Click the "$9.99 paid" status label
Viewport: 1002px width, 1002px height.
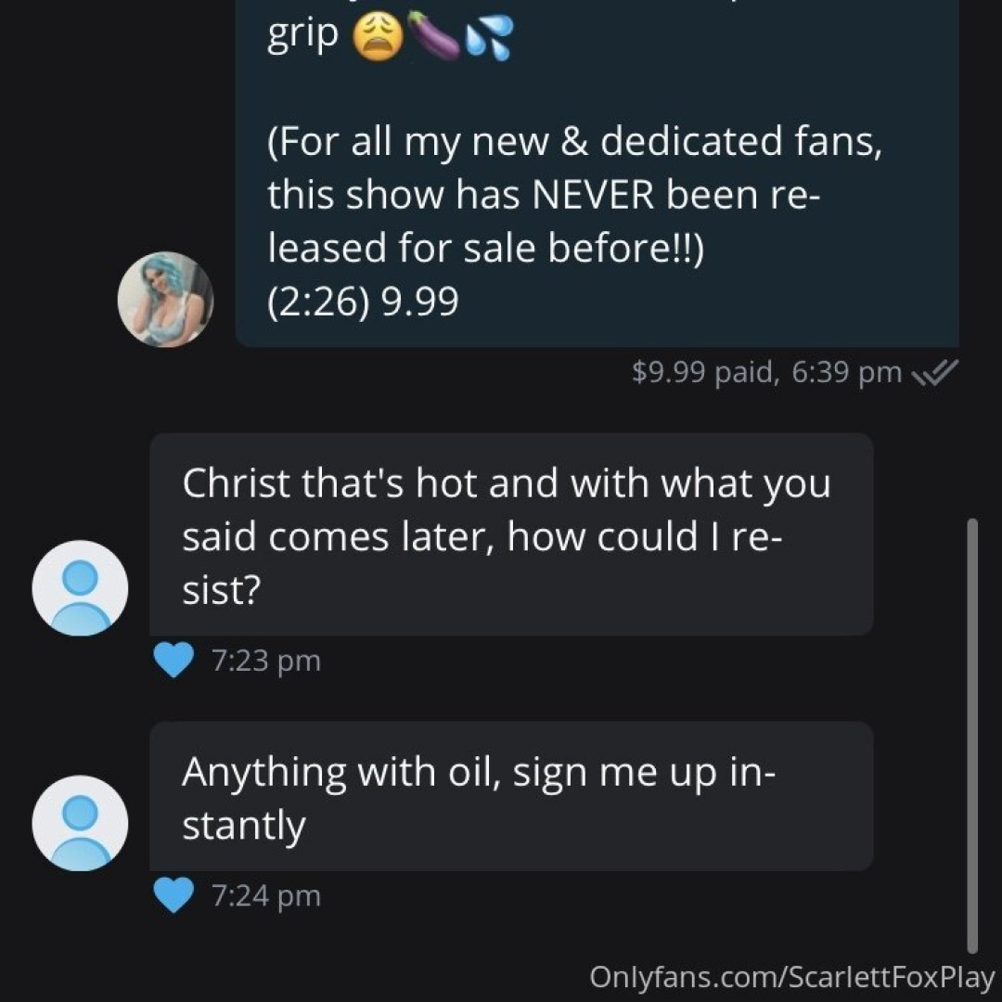pos(703,373)
